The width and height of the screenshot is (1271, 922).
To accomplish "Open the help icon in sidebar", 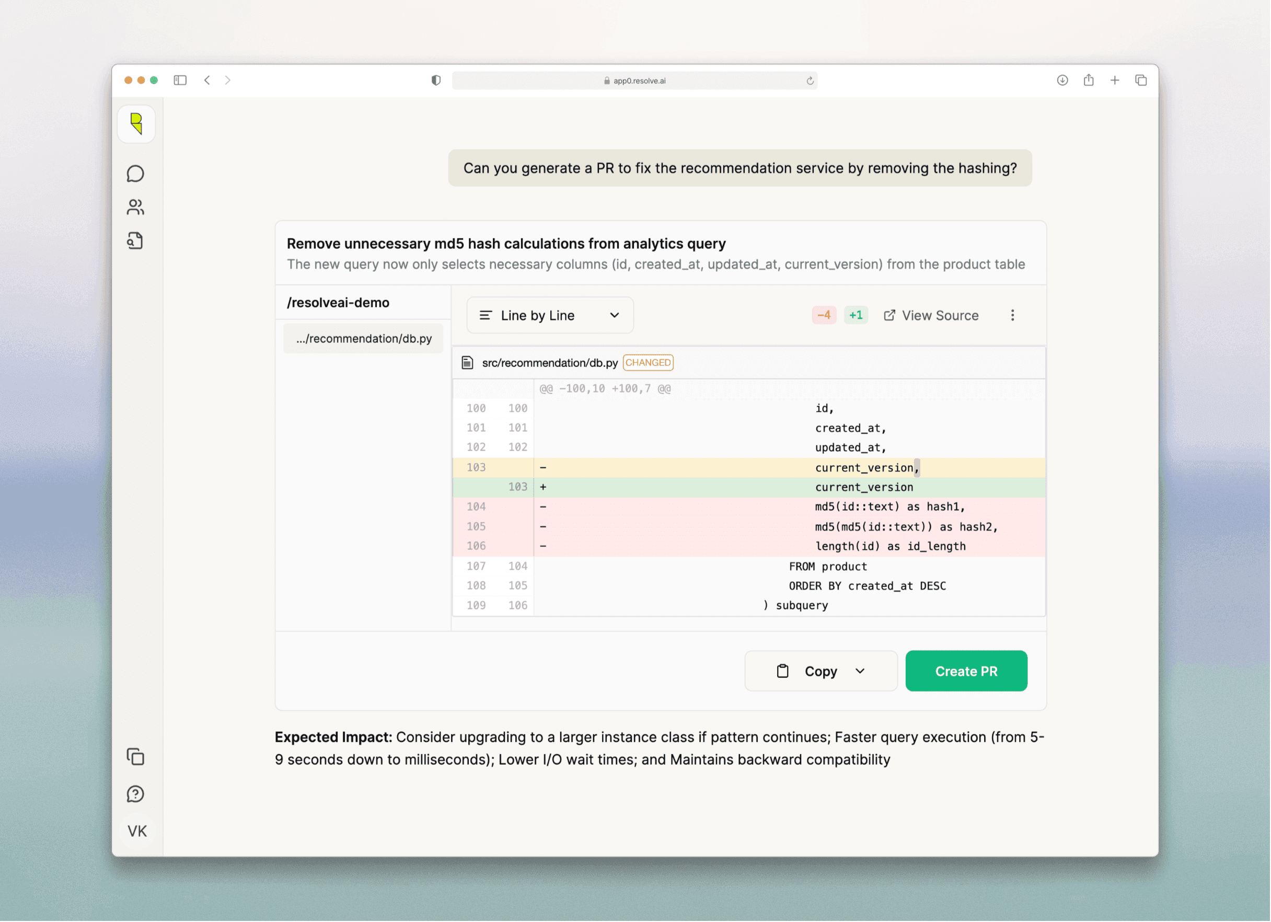I will [x=135, y=793].
